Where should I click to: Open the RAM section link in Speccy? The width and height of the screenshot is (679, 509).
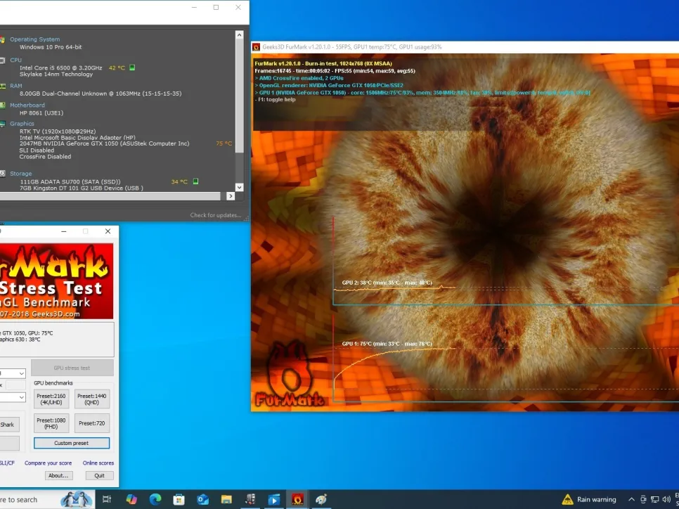point(16,86)
